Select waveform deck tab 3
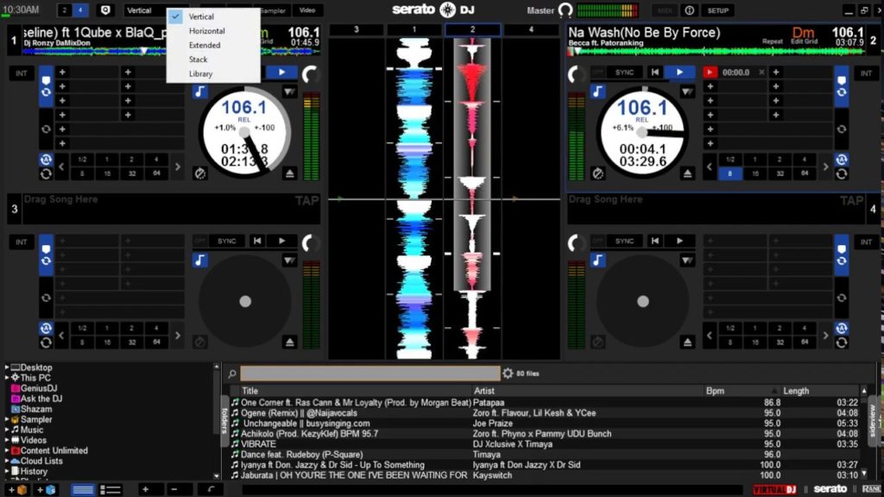Viewport: 884px width, 497px height. [357, 29]
